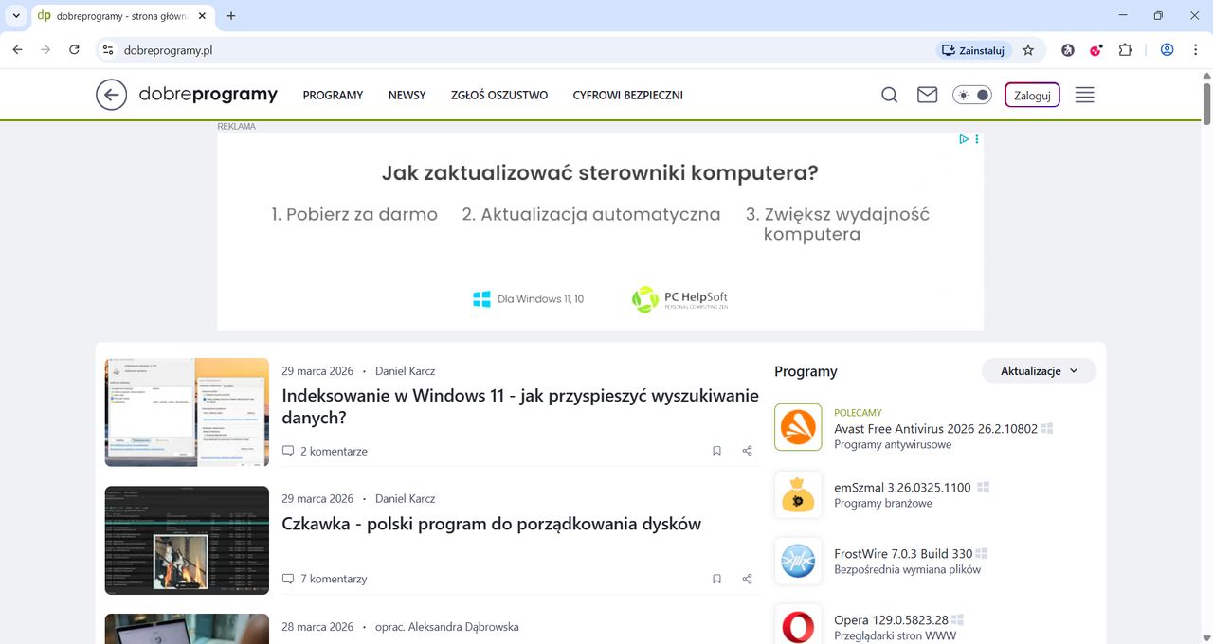
Task: Click the comment bubble icon beside 2 komentarze
Action: 288,451
